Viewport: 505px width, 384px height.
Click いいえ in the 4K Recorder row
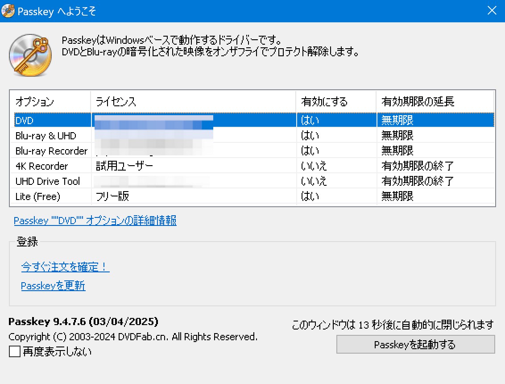point(314,166)
